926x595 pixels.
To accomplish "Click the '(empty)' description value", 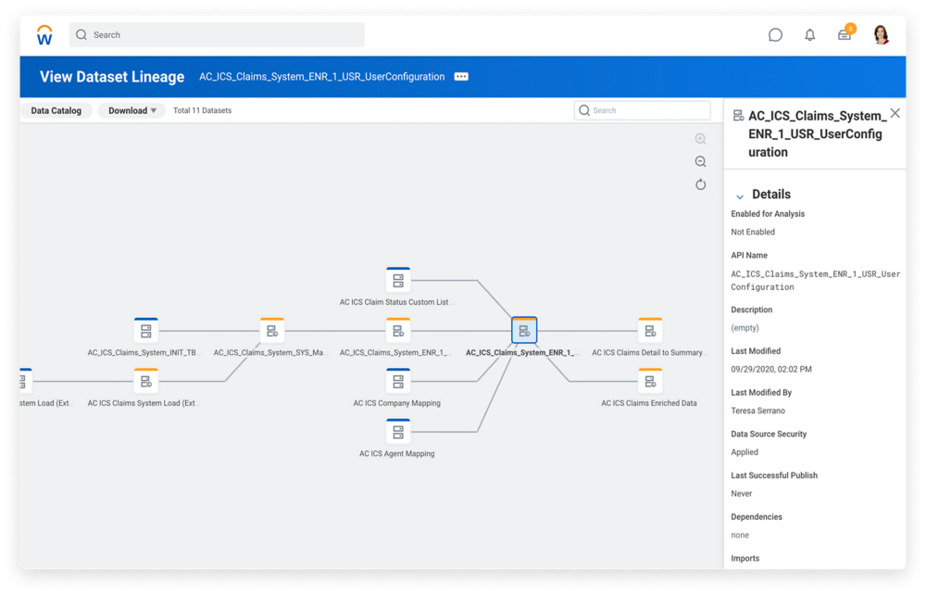I will [x=745, y=328].
